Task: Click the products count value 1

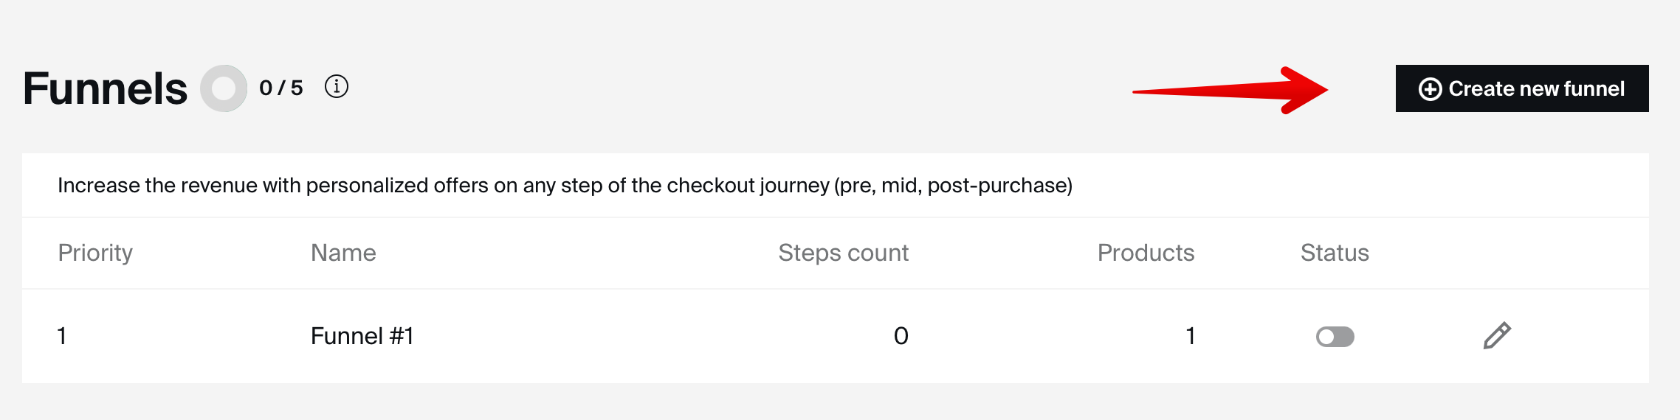Action: pyautogui.click(x=1190, y=336)
